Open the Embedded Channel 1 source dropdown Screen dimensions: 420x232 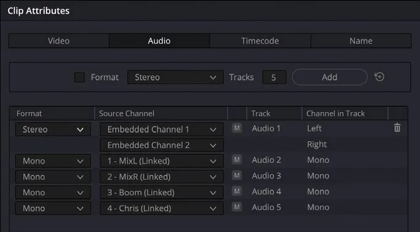click(162, 130)
